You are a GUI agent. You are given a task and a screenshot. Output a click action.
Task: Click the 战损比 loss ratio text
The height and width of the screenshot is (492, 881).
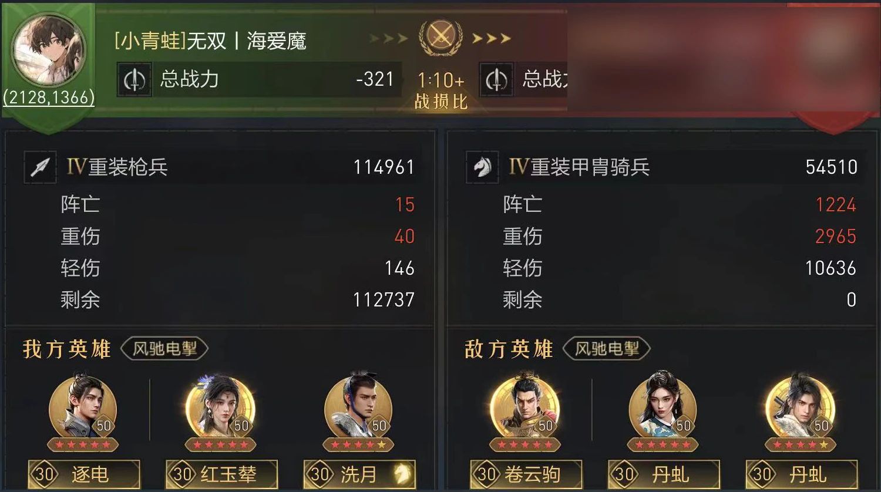tap(441, 102)
